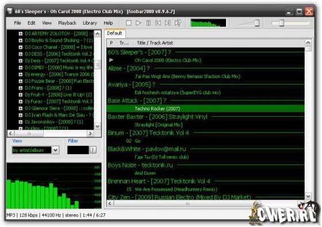Click the random playback button

coord(178,23)
